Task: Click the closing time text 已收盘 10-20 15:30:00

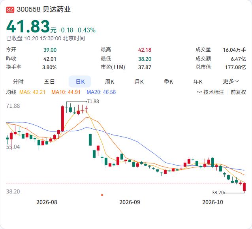Action: point(34,38)
